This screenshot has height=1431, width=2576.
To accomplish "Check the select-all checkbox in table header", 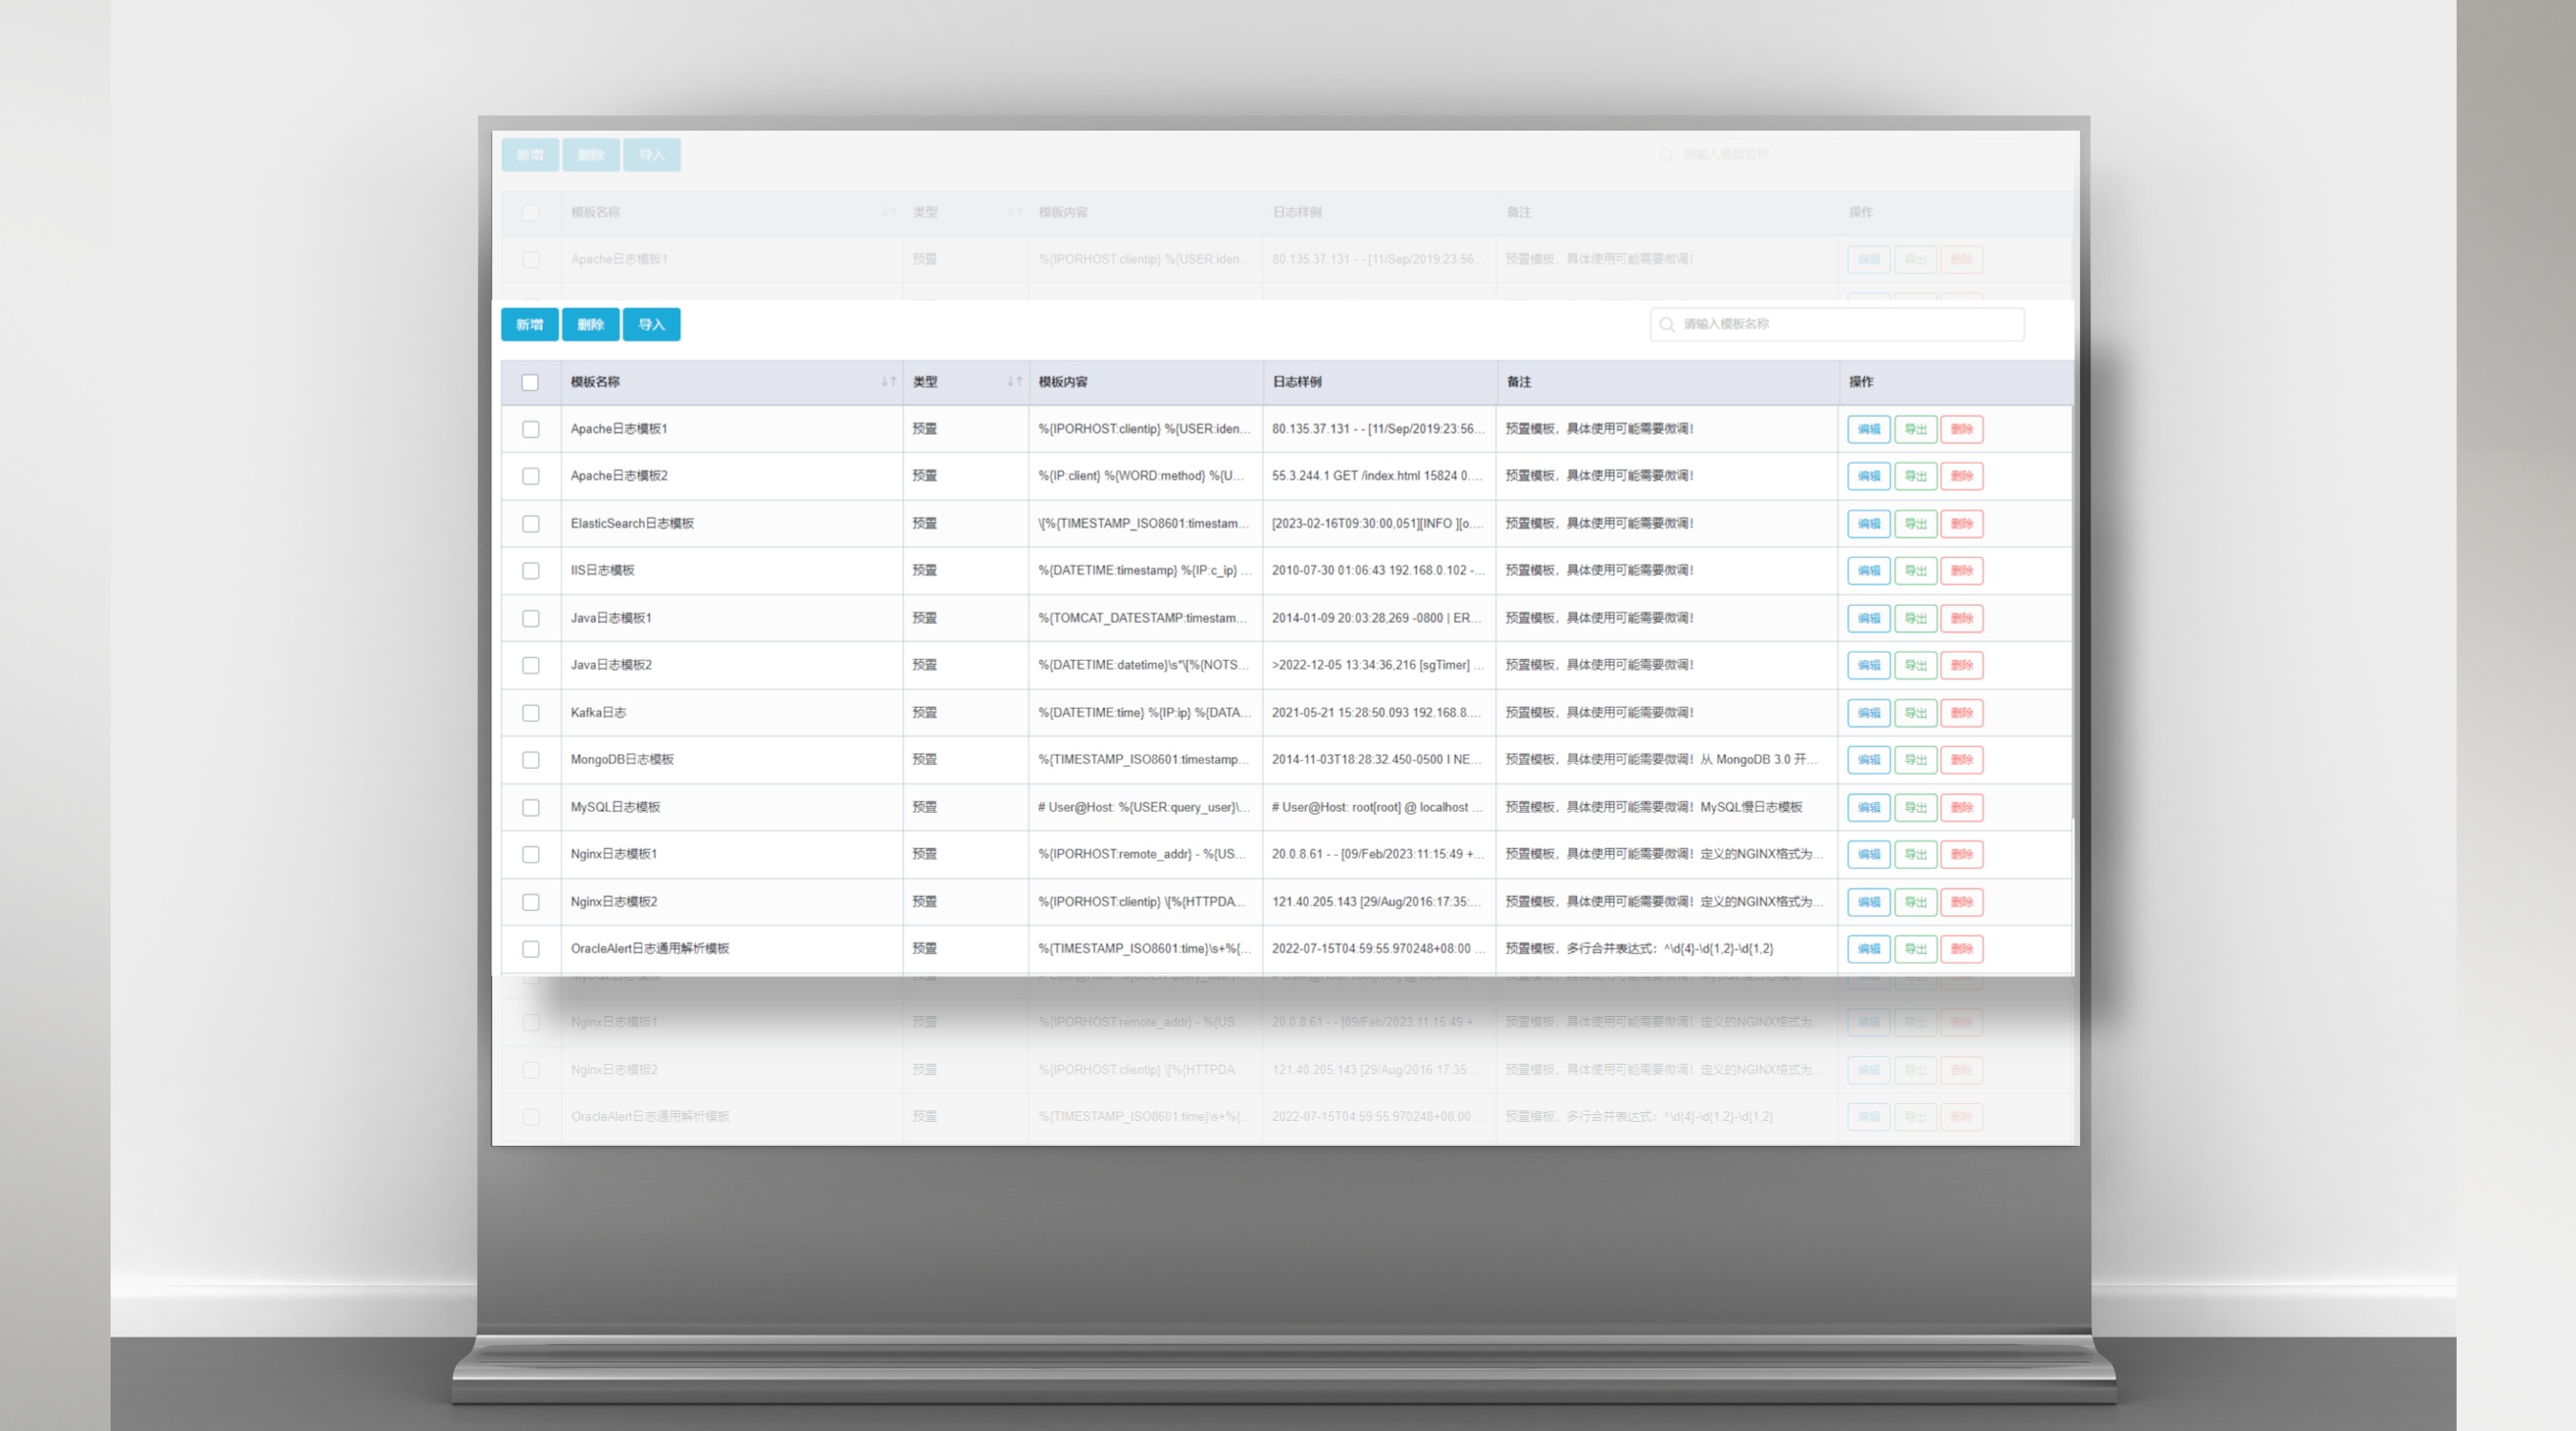I will (530, 382).
